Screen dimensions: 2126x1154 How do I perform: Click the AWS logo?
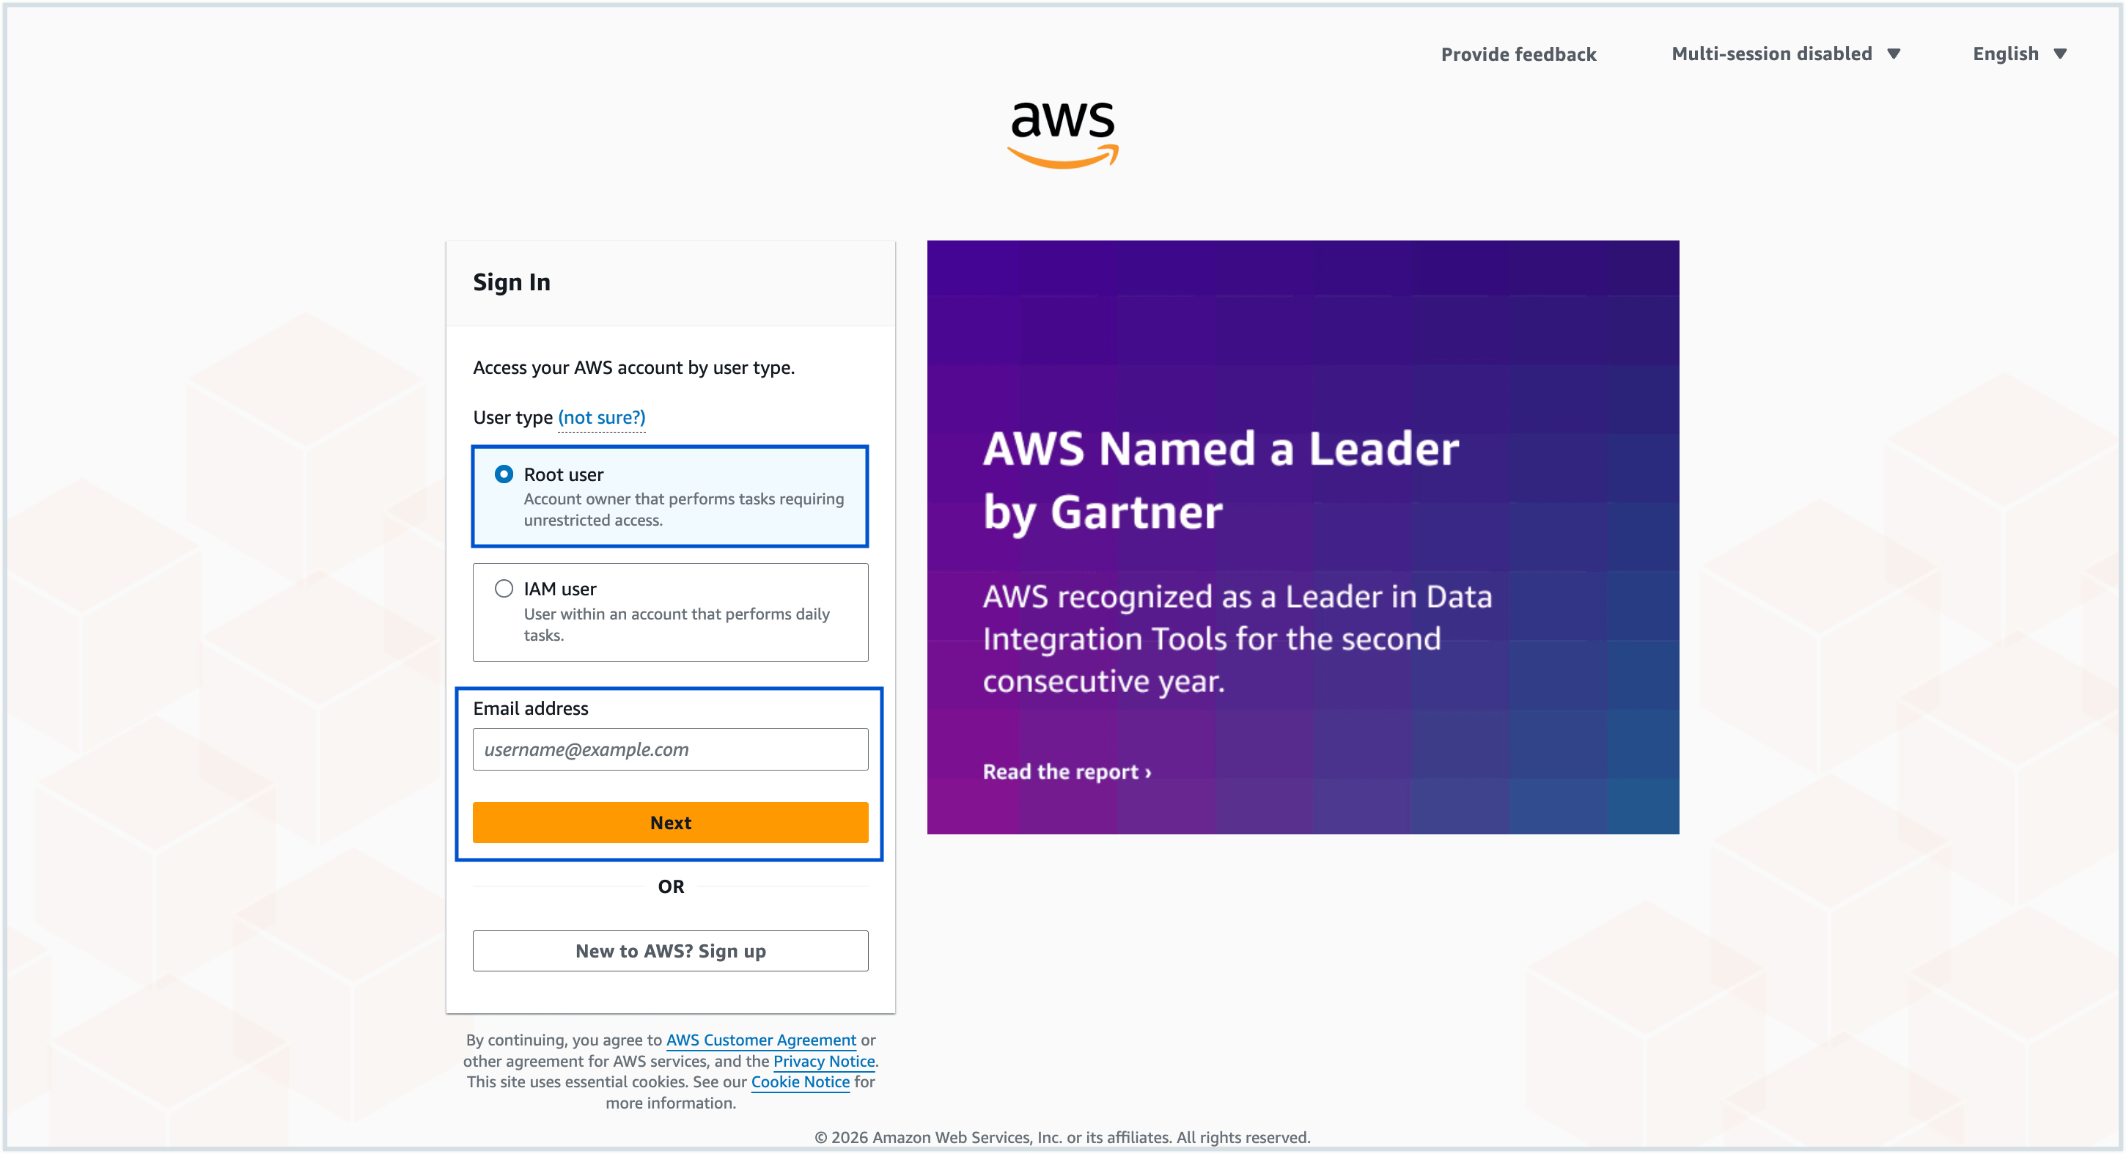[1063, 132]
